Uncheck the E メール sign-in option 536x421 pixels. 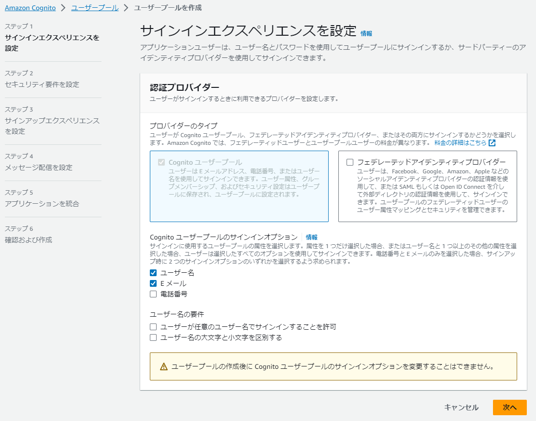tap(153, 283)
